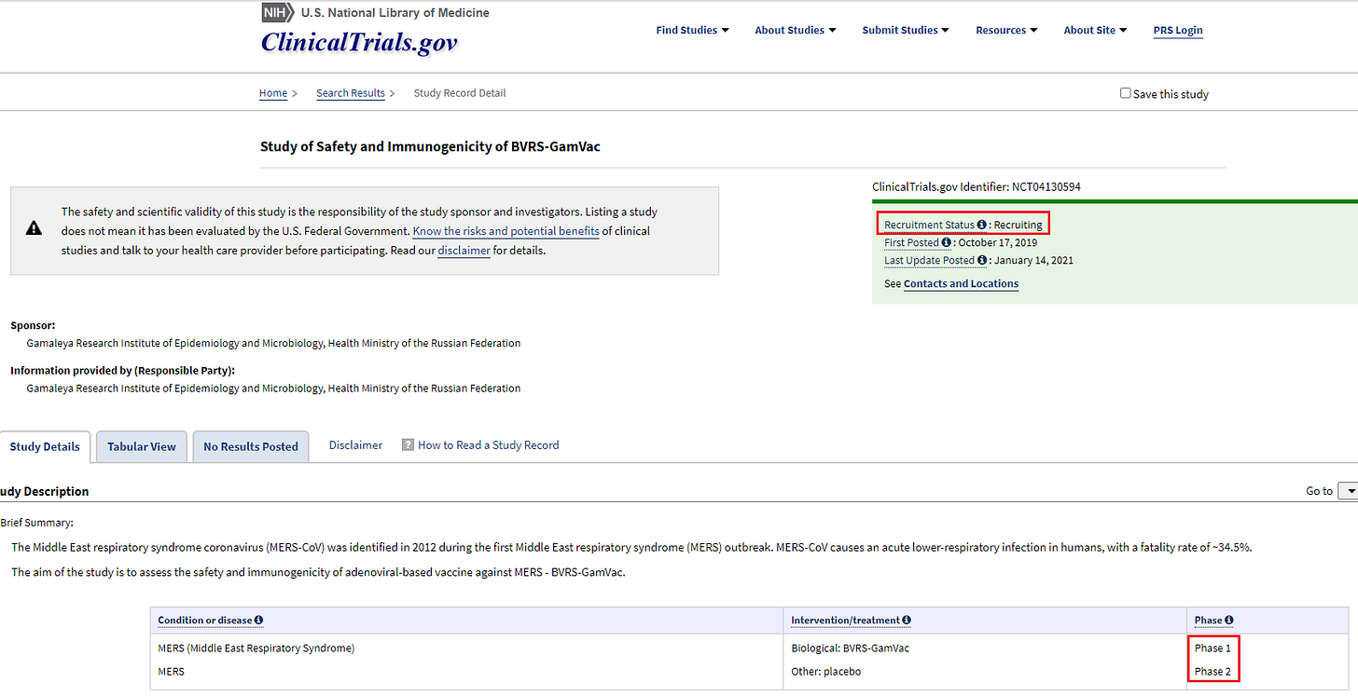Expand the About Studies menu
Screen dimensions: 1358x696
point(795,30)
